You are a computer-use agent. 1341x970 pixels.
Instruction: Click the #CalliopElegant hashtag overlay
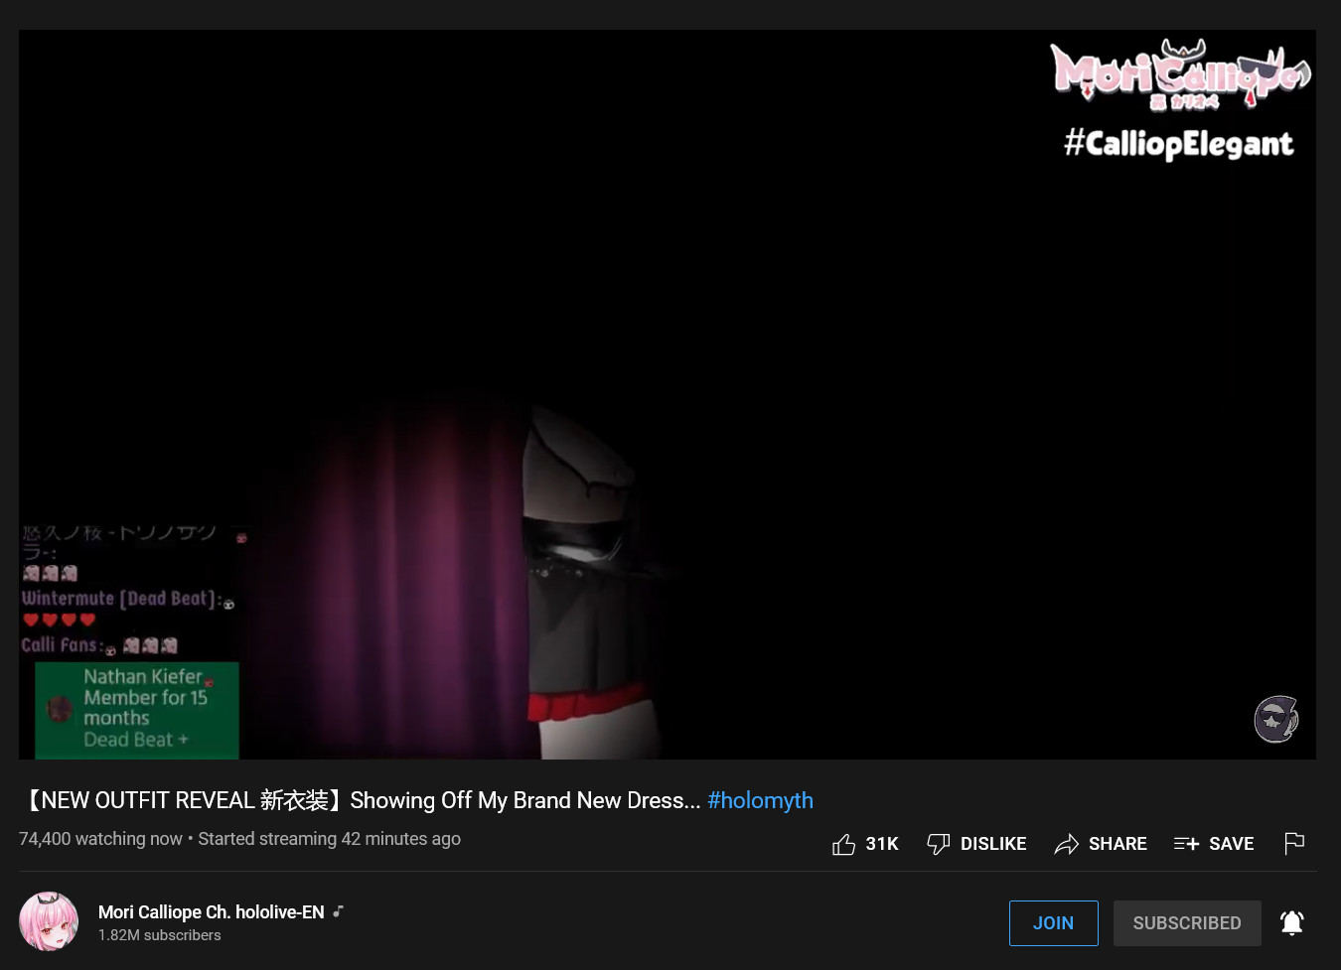coord(1179,145)
